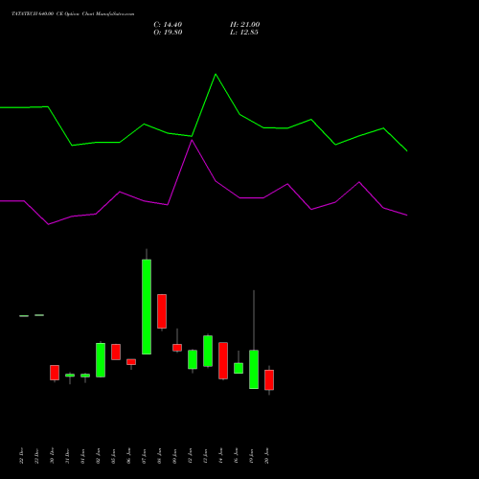Viewport: 479px width, 479px height.
Task: Click the flat green dash for 22 Dec
Action: click(24, 316)
